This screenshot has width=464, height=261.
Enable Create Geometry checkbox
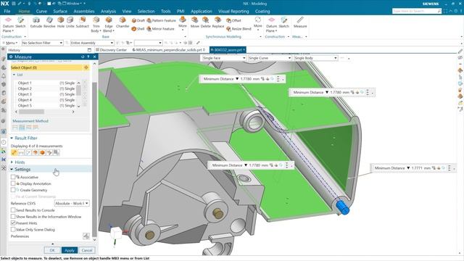(13, 190)
